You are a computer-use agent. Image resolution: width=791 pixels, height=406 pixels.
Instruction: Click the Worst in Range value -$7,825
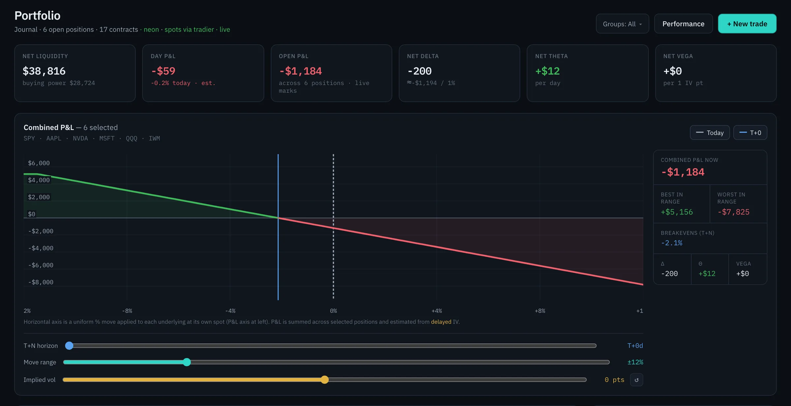[733, 212]
